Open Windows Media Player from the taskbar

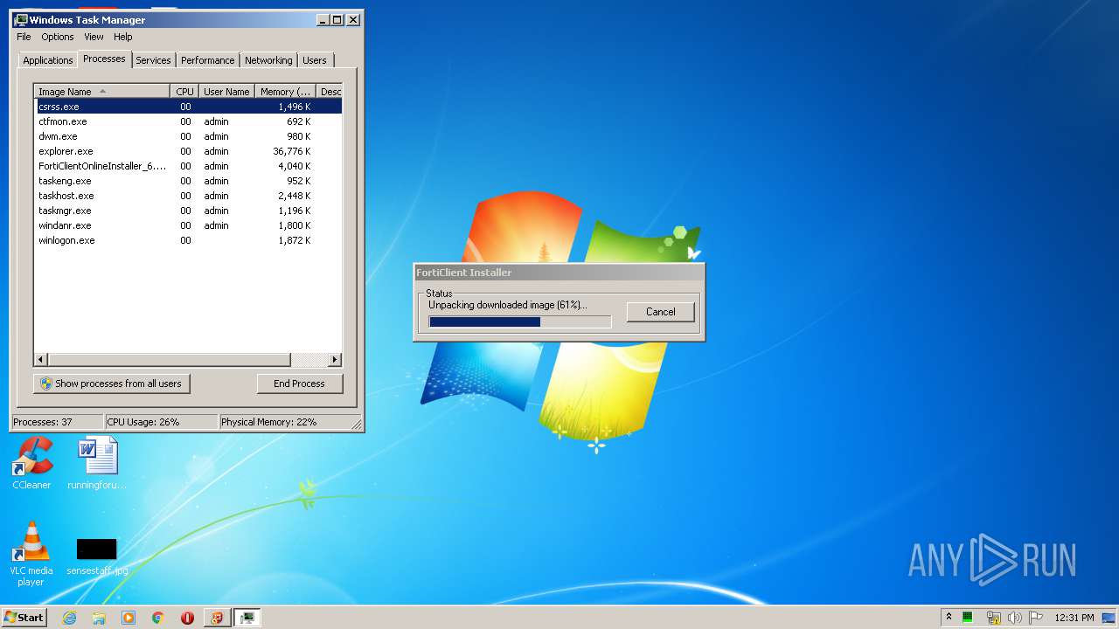pos(129,618)
